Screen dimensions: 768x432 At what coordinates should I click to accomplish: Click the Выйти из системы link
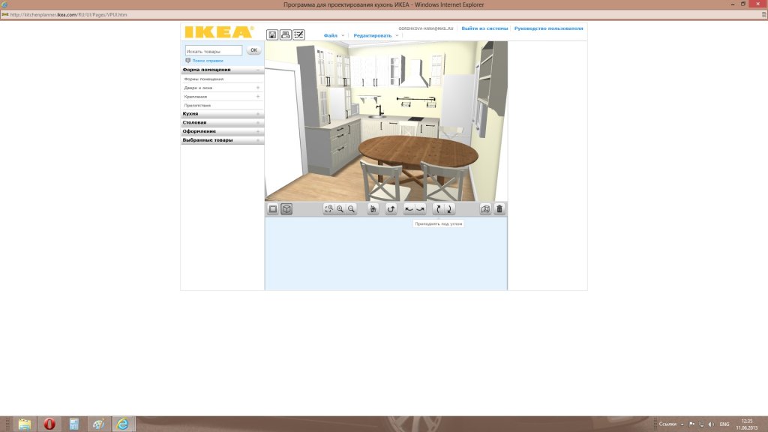[x=484, y=28]
